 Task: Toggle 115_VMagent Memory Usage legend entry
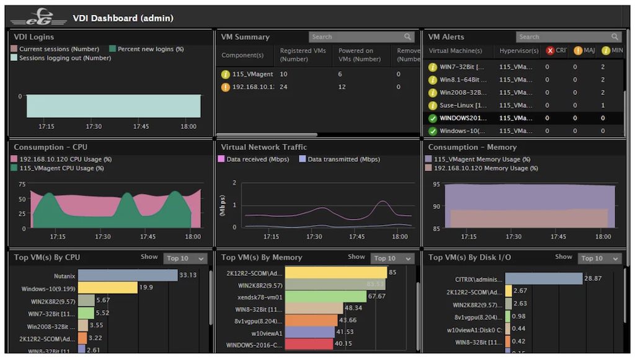tap(429, 159)
